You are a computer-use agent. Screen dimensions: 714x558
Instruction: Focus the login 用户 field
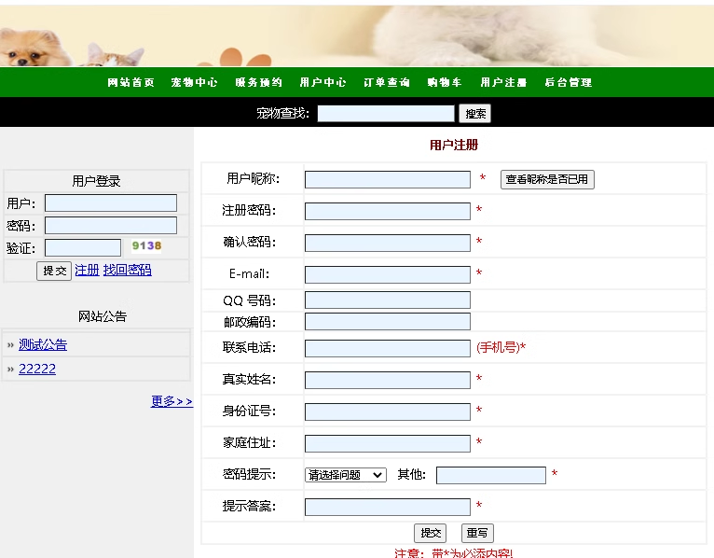(x=111, y=202)
